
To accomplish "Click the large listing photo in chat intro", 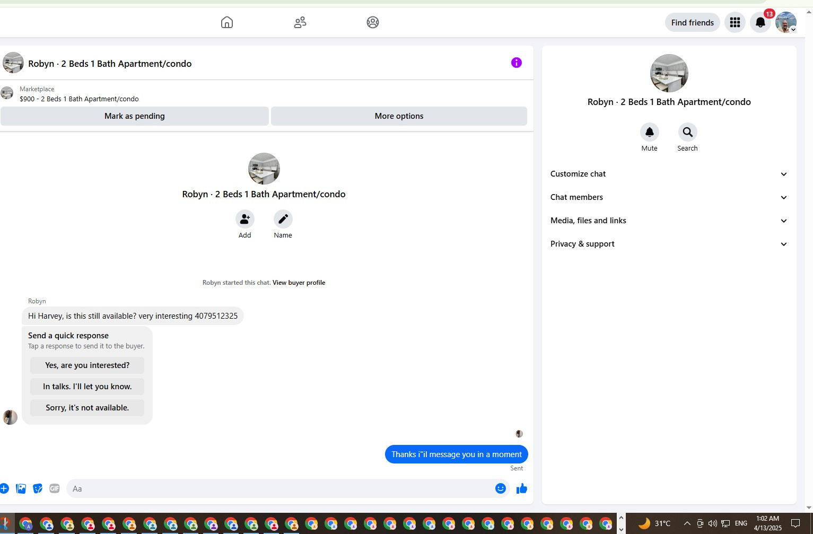I will point(264,169).
